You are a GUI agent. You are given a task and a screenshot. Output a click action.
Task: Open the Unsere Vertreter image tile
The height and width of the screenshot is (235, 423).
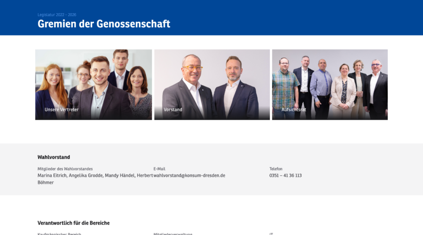(x=94, y=85)
